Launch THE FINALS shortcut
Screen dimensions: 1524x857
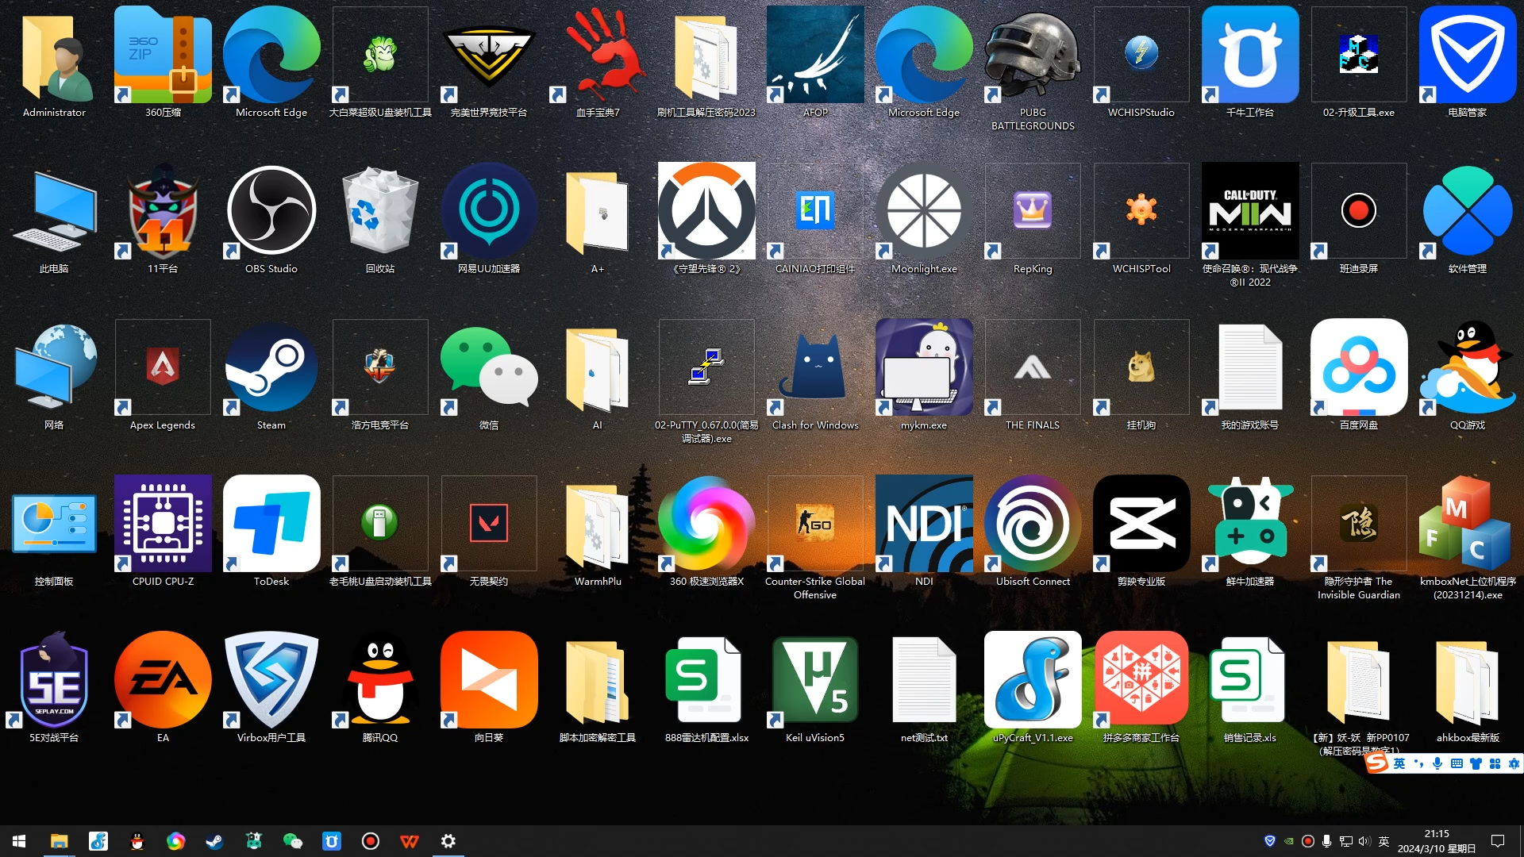point(1033,375)
